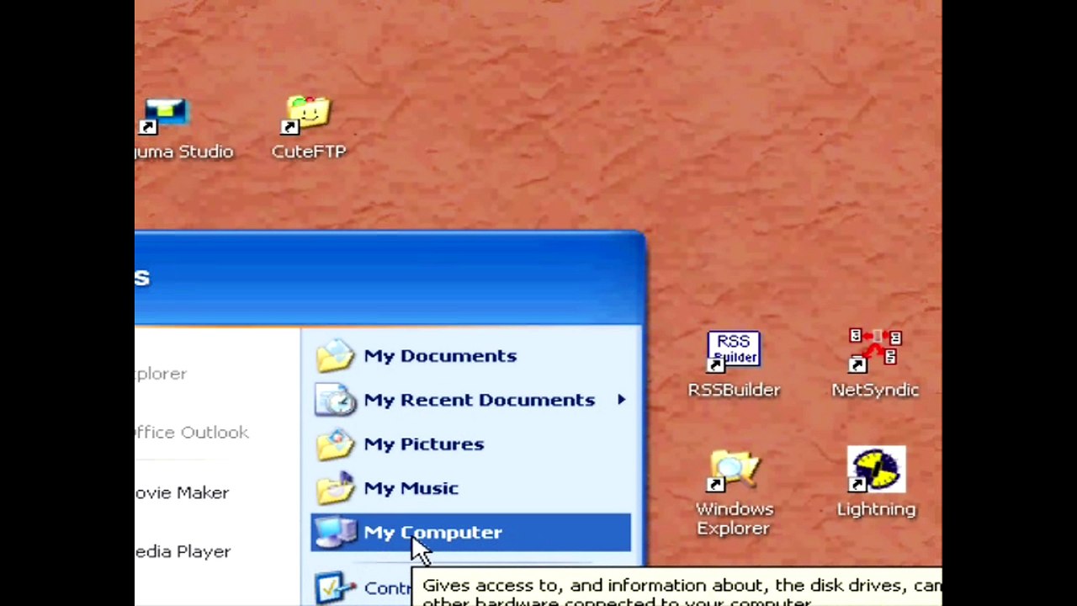This screenshot has width=1077, height=606.
Task: Launch the RSSBuilder desktop icon
Action: (x=734, y=351)
